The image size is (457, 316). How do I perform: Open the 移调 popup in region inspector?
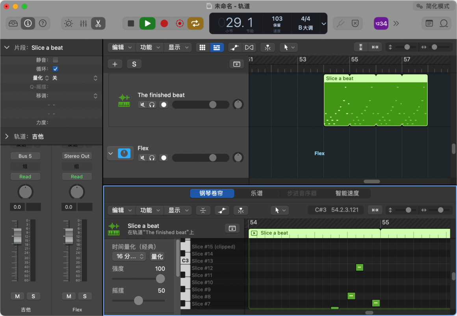(x=95, y=96)
